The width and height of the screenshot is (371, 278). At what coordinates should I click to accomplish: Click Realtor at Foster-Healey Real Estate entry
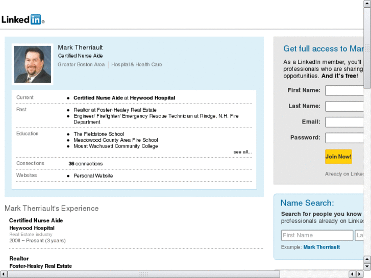coord(115,110)
